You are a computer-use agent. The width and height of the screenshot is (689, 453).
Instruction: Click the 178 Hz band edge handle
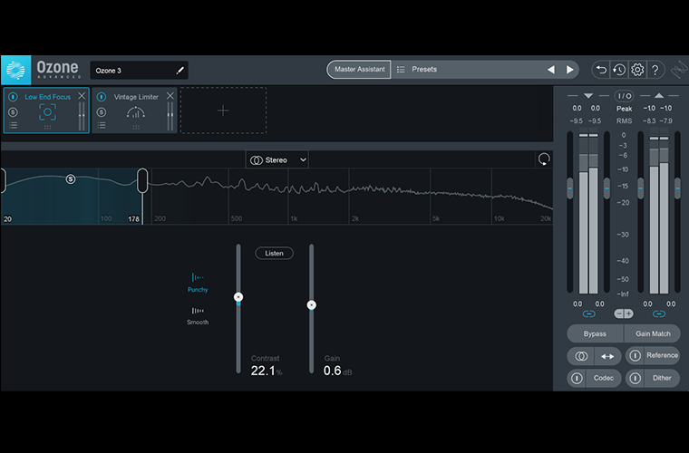point(142,180)
